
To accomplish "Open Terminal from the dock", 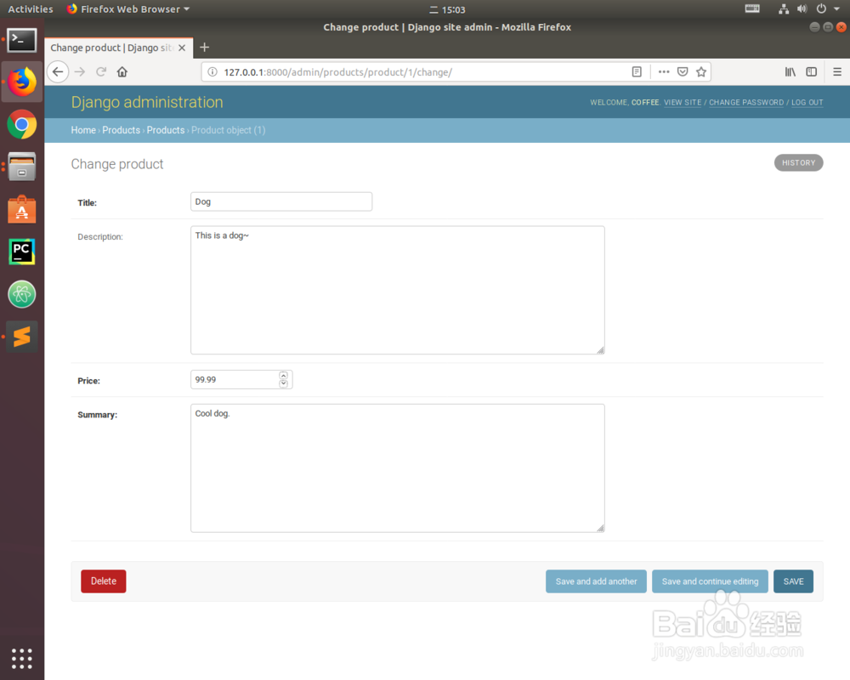I will coord(22,40).
